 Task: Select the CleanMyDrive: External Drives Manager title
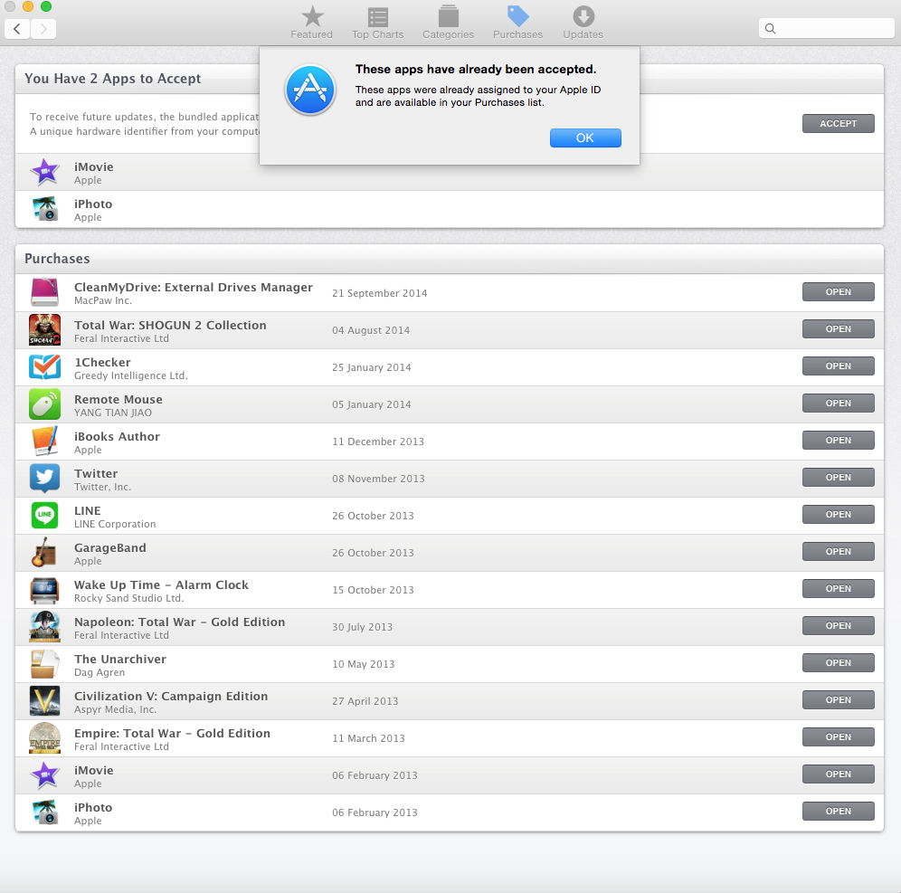tap(193, 288)
